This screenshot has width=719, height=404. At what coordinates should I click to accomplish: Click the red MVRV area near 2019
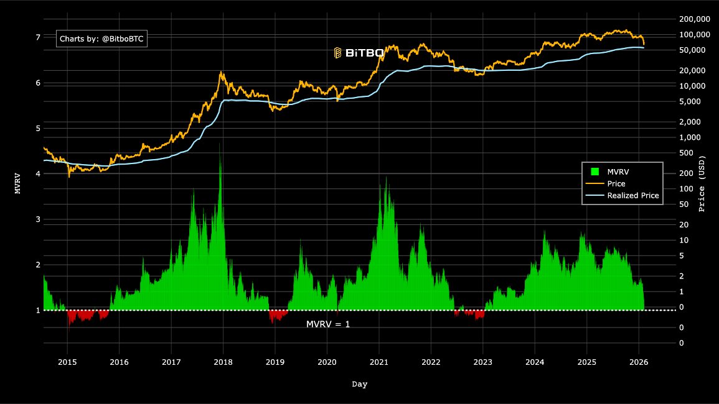coord(277,314)
